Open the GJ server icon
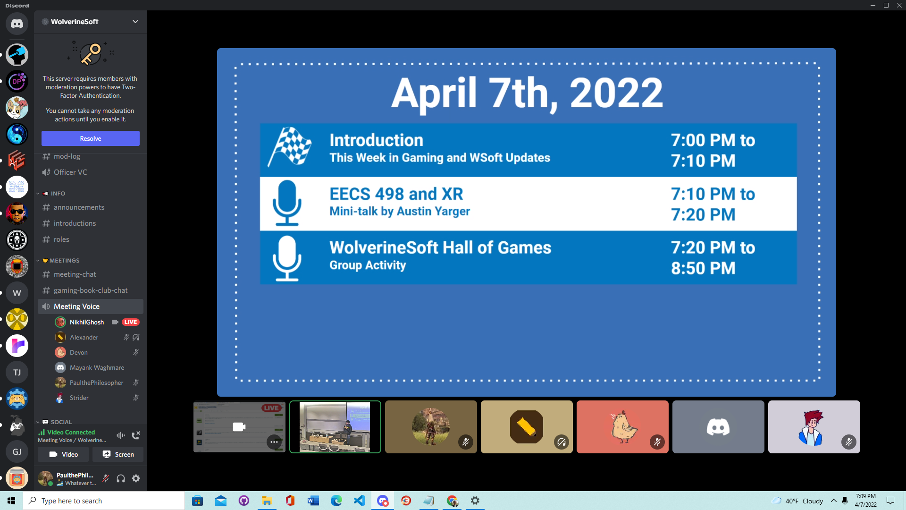This screenshot has height=510, width=906. coord(17,451)
